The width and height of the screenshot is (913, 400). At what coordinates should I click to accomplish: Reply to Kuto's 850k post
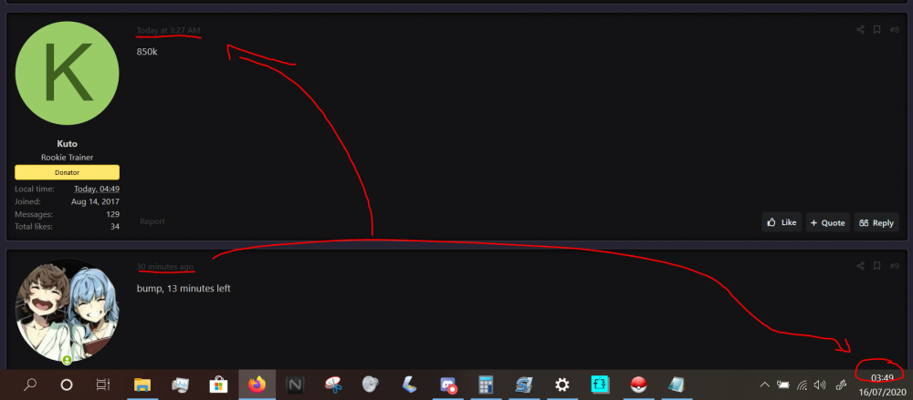coord(876,222)
